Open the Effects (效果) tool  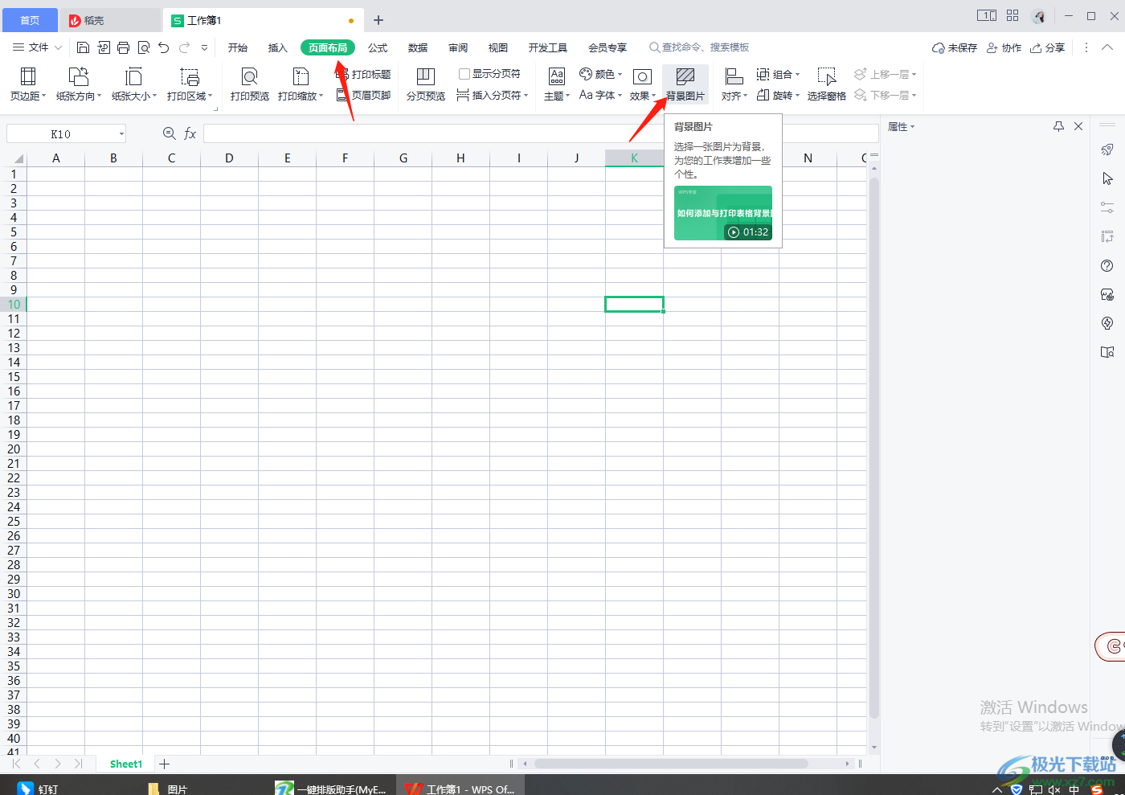[x=642, y=84]
